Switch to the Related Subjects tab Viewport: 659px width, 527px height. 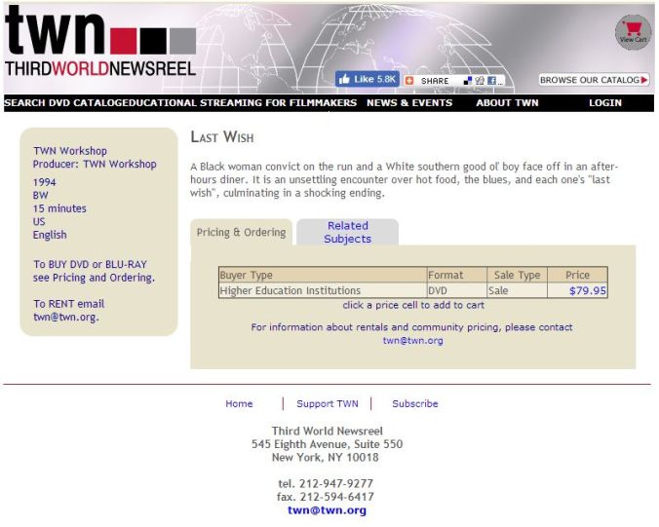tap(347, 232)
